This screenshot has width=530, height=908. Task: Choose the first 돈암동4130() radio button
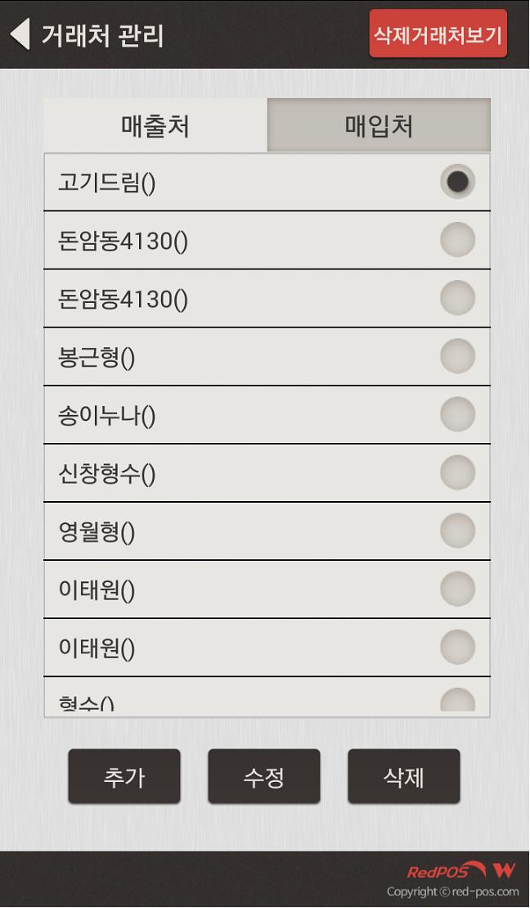(457, 240)
